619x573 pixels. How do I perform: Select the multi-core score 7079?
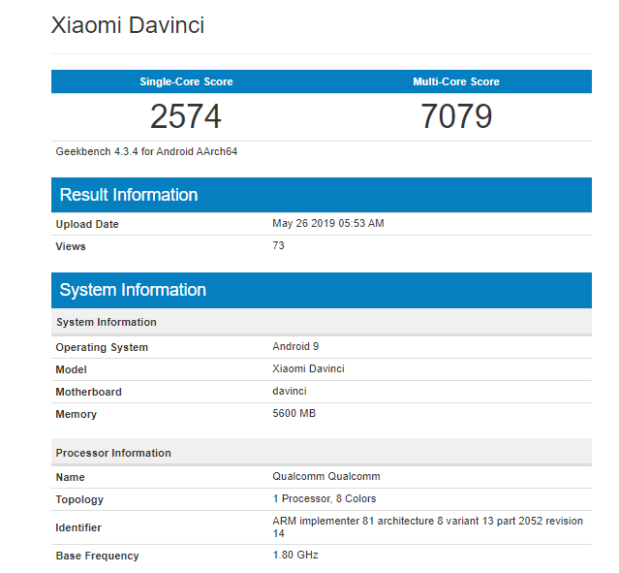pyautogui.click(x=456, y=116)
